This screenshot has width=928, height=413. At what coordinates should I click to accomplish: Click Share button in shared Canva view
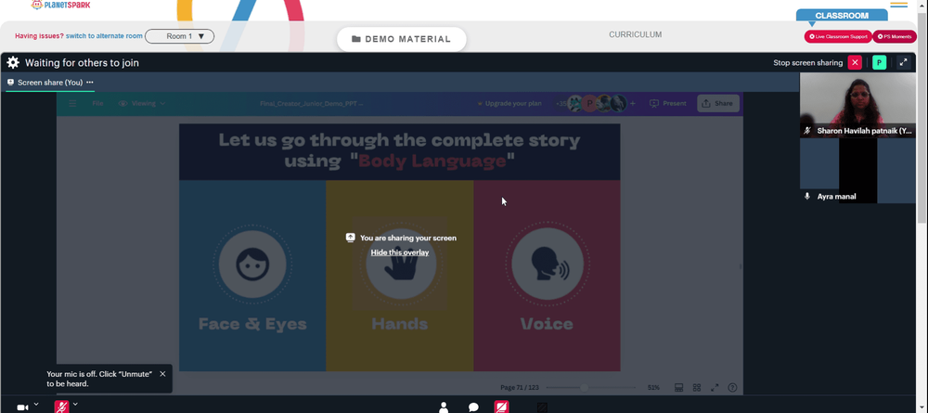coord(718,104)
